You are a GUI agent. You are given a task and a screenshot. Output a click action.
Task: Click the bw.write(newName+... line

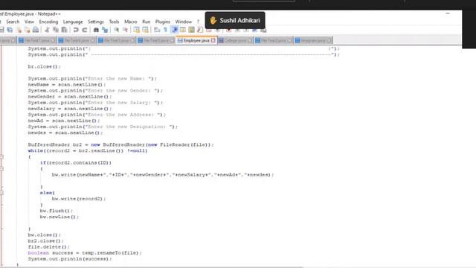coord(163,175)
